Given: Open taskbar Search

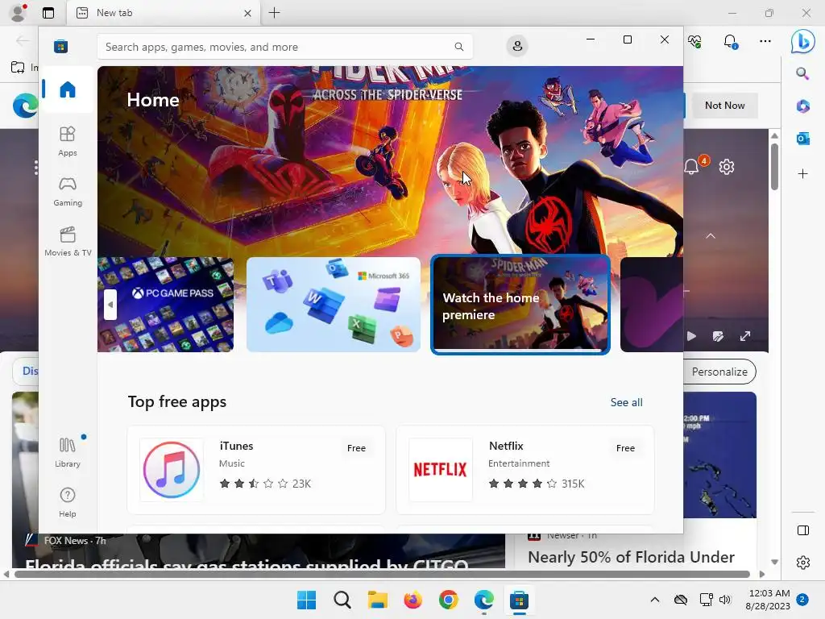Looking at the screenshot, I should (342, 600).
